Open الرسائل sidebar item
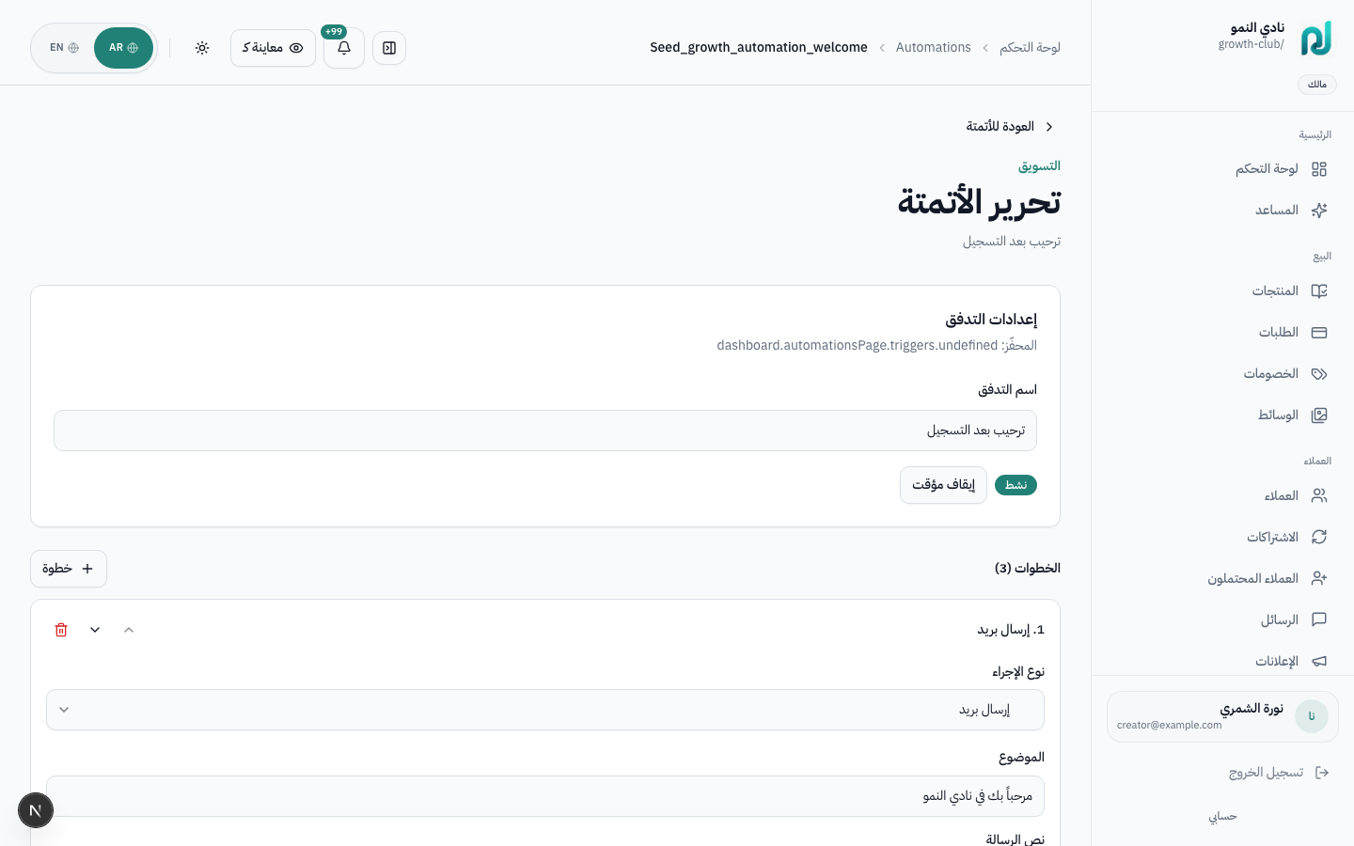Screen dimensions: 1354x846 pyautogui.click(x=1222, y=620)
